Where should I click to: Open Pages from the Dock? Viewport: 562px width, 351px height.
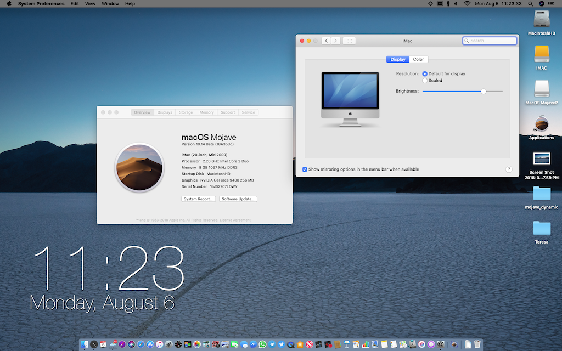[x=356, y=344]
